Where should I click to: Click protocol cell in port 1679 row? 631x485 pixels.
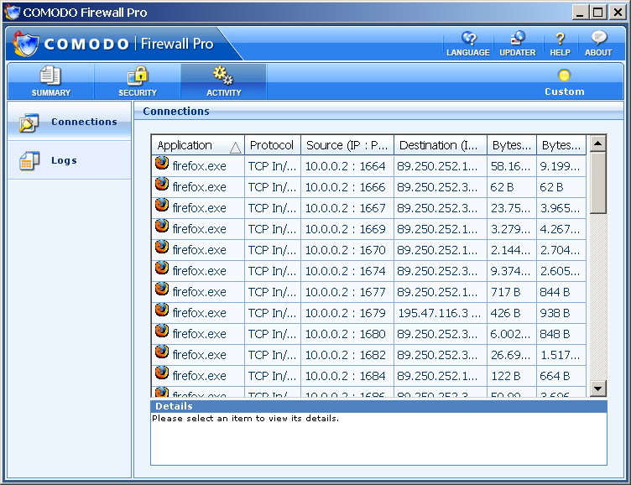[x=273, y=313]
